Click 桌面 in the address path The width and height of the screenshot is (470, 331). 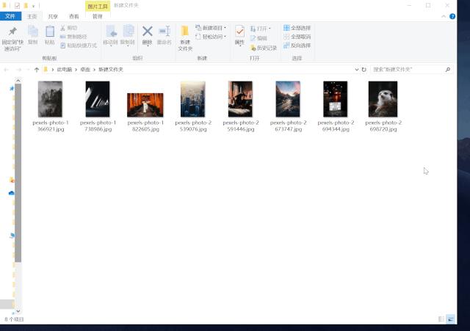tap(85, 70)
